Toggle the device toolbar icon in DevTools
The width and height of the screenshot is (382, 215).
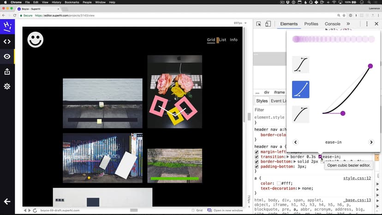tap(269, 24)
